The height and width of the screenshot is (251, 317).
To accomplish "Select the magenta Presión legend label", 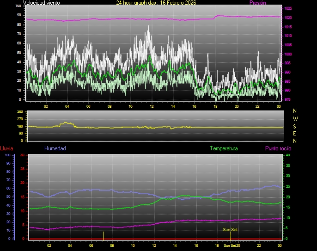I will [257, 3].
